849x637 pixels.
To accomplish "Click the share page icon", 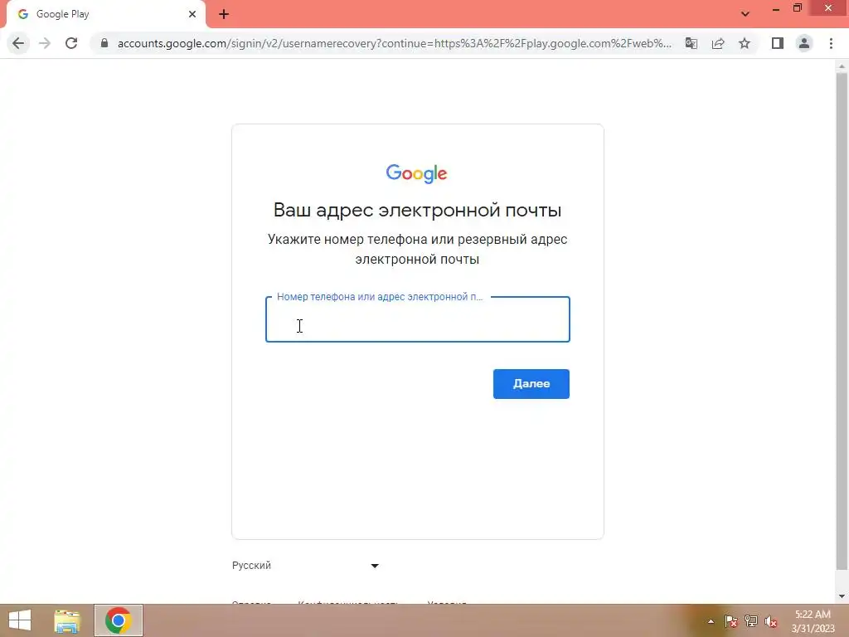I will [x=718, y=43].
